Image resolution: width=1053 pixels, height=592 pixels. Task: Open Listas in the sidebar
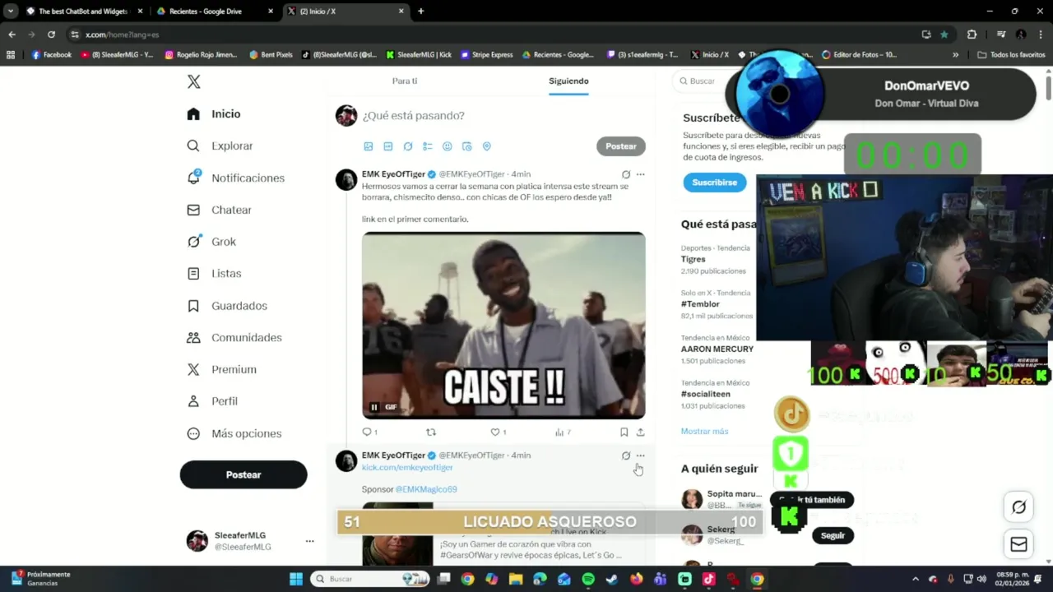click(x=214, y=274)
